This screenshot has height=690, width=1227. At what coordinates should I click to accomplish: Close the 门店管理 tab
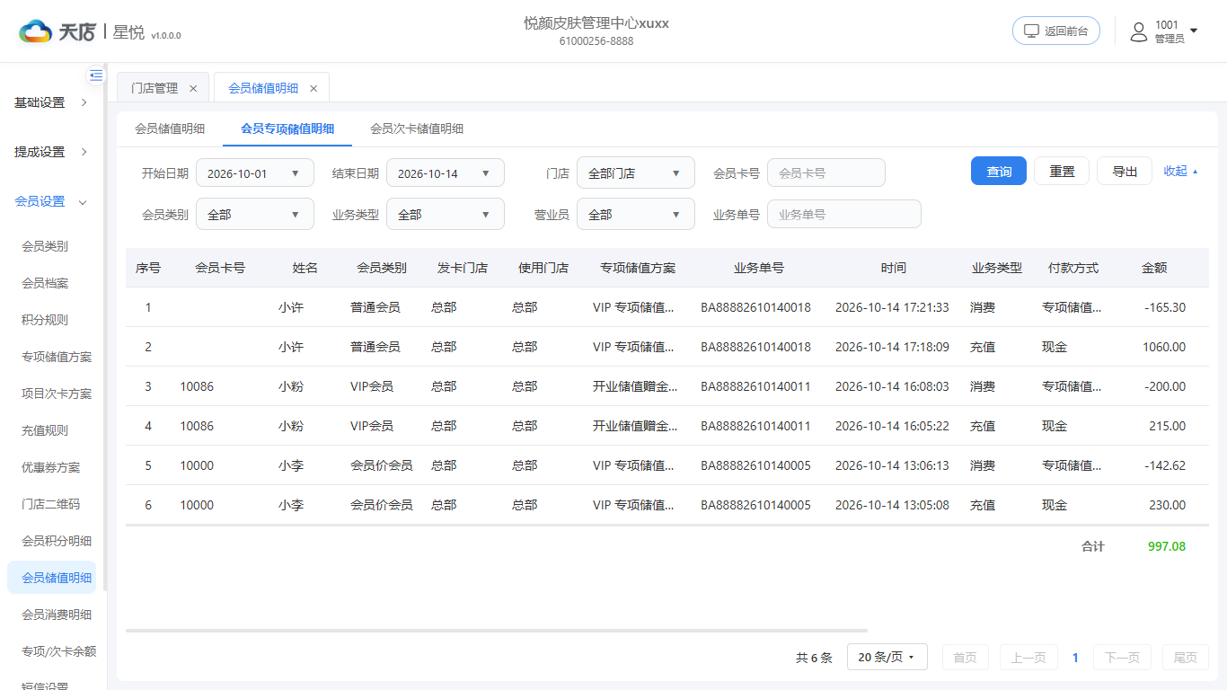point(193,88)
